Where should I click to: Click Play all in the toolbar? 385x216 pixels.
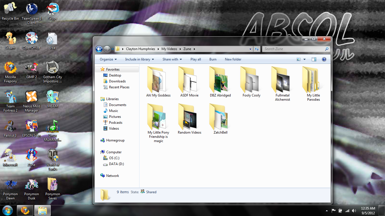pos(196,59)
